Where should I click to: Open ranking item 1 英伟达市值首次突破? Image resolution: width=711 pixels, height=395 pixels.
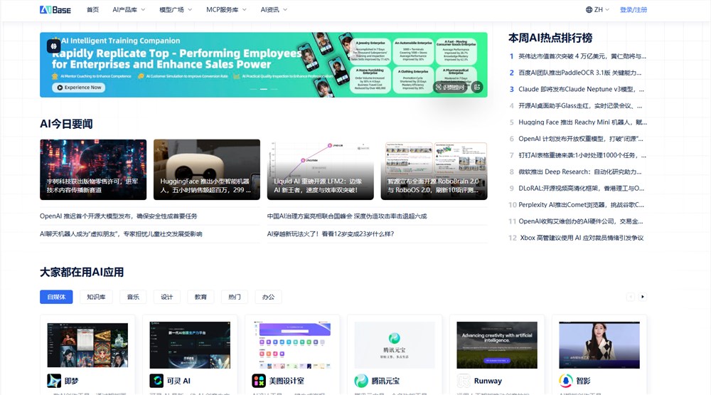[577, 56]
